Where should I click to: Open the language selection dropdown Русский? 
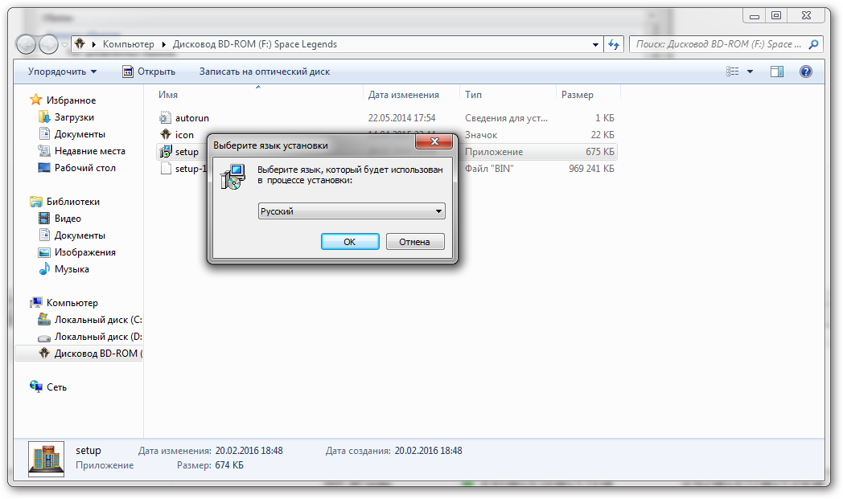pyautogui.click(x=352, y=211)
